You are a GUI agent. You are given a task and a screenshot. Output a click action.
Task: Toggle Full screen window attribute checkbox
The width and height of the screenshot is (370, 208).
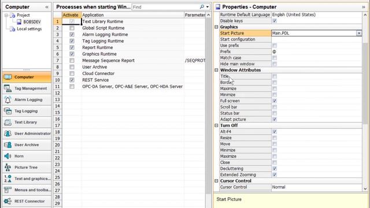point(275,101)
